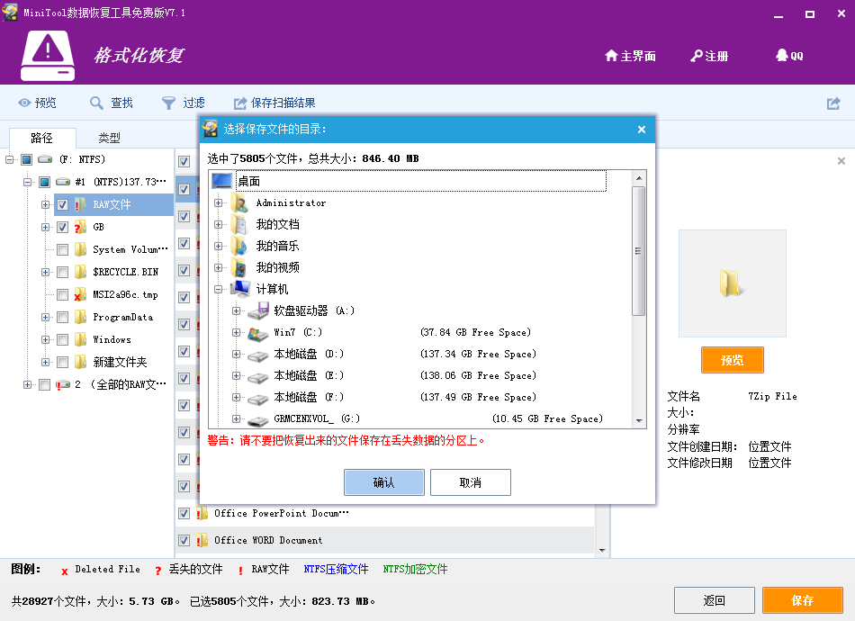This screenshot has width=855, height=621.
Task: Select Windows folder in left tree
Action: pyautogui.click(x=112, y=339)
